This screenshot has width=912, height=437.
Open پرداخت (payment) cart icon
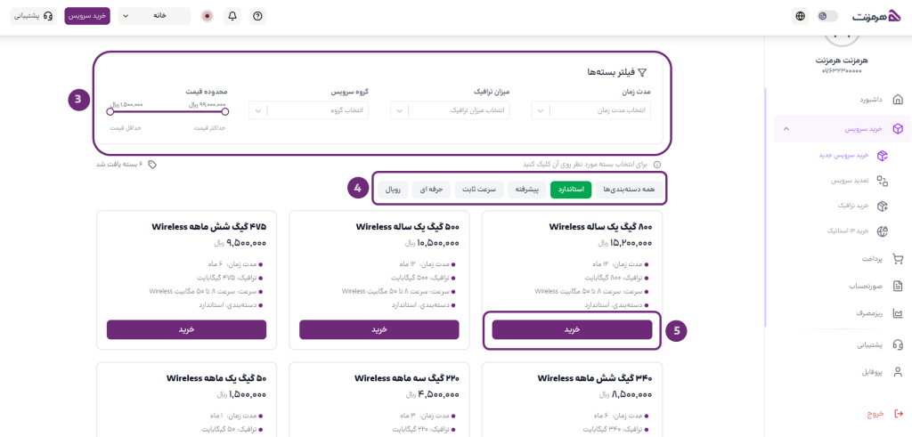[898, 259]
